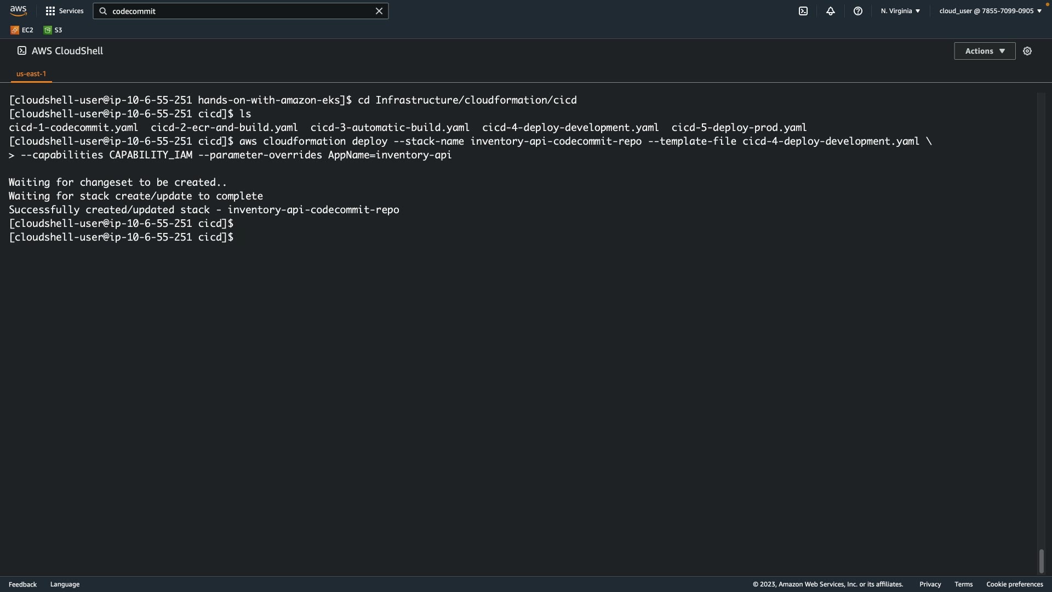Screen dimensions: 1052x592
Task: Open the Services grid menu
Action: [50, 11]
